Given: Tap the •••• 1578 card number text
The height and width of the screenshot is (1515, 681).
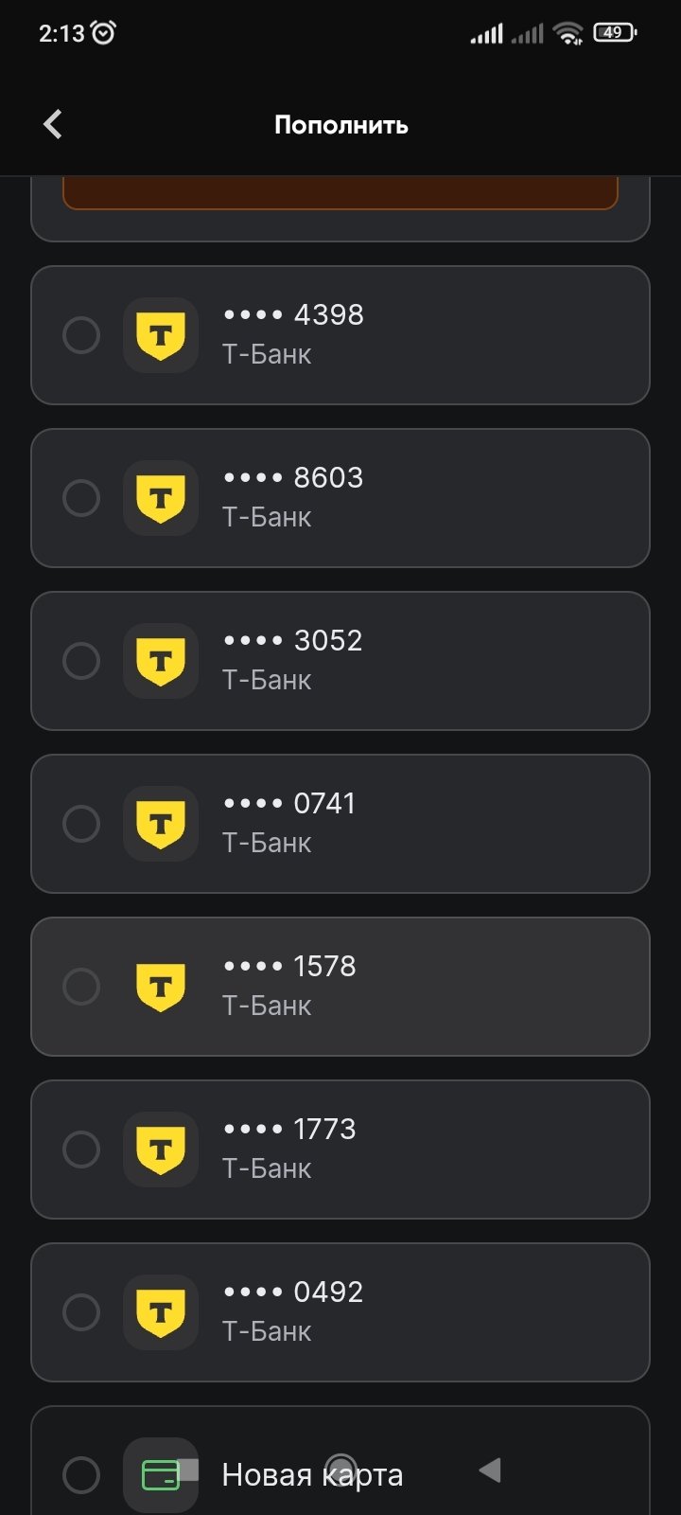Looking at the screenshot, I should 289,966.
